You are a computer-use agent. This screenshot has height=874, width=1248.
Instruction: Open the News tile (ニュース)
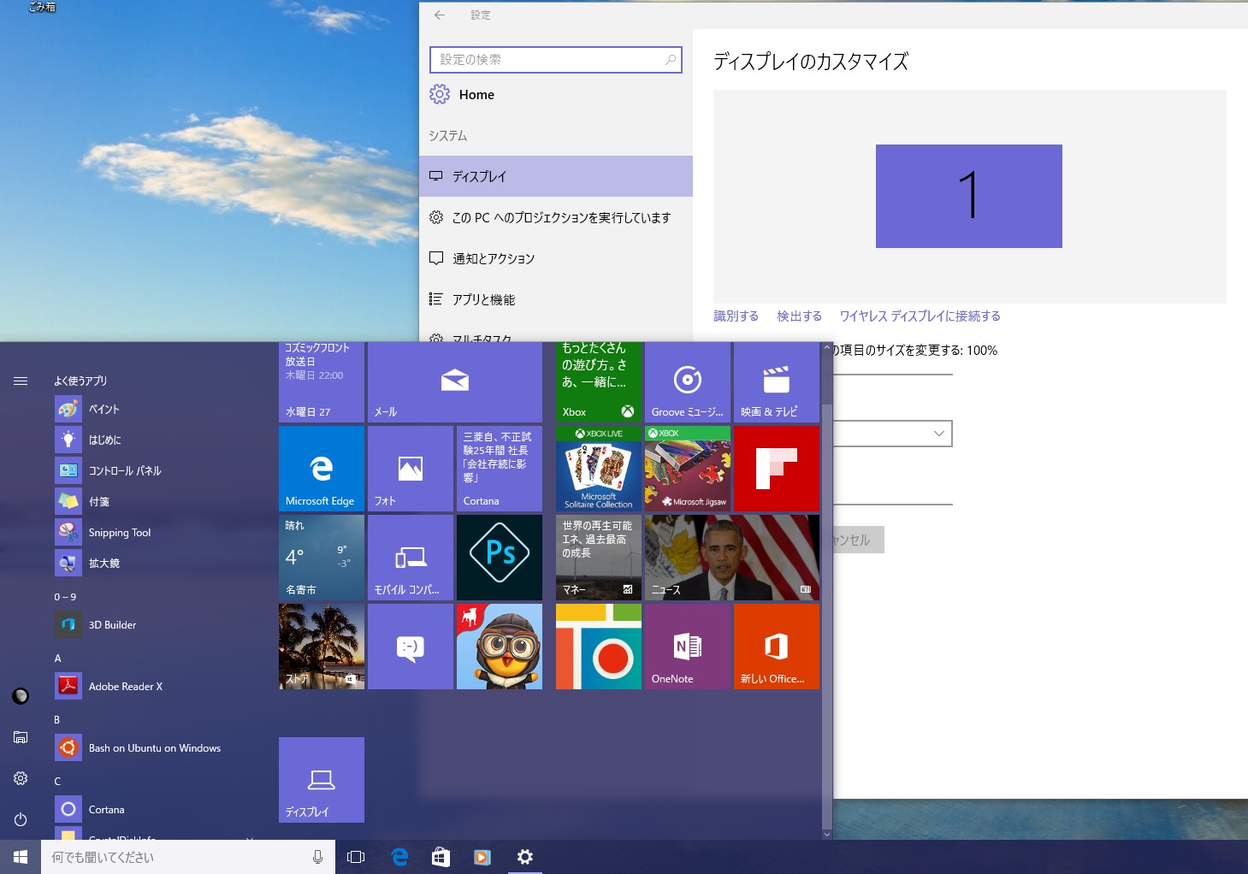(x=732, y=558)
